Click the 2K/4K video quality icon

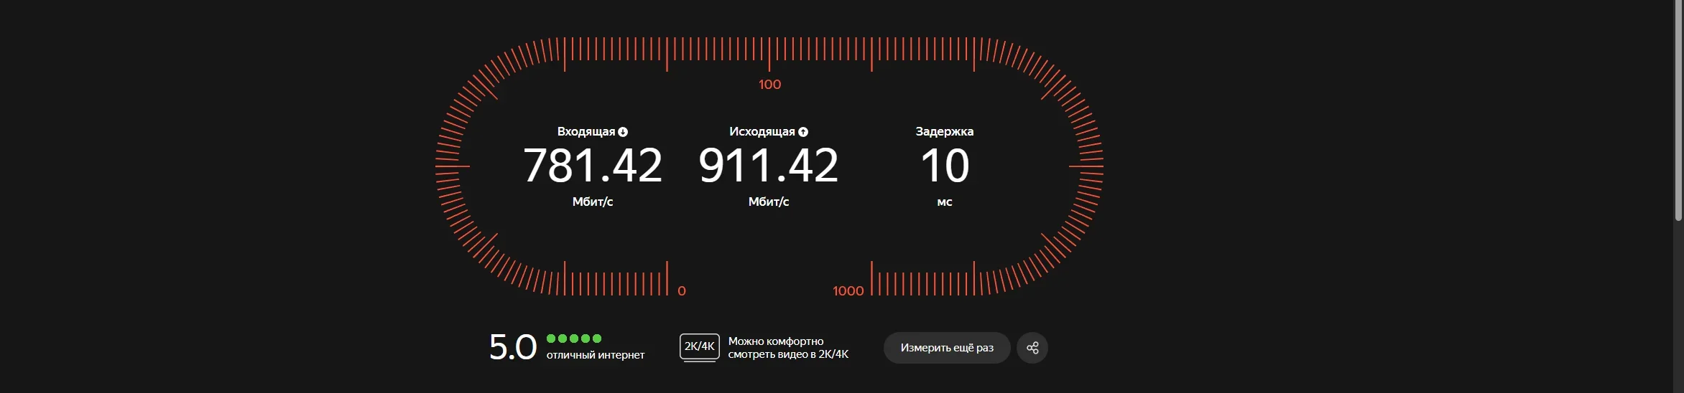(699, 347)
